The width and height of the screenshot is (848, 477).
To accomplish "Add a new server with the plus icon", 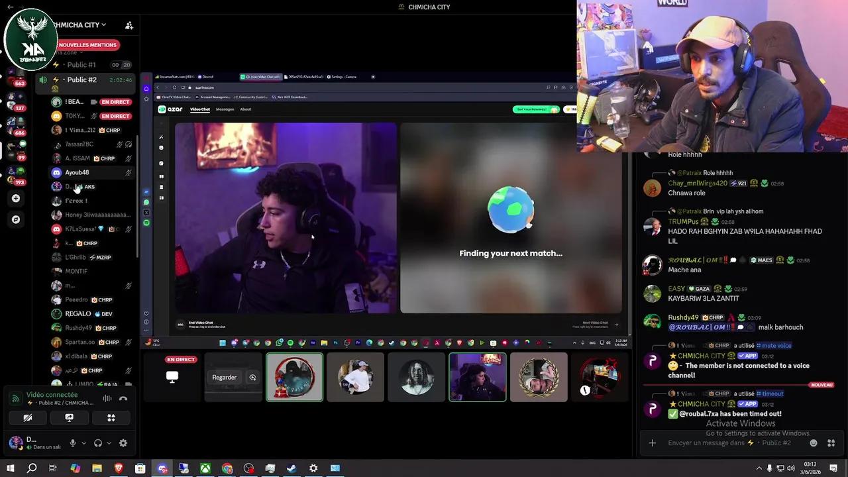I will pyautogui.click(x=16, y=197).
